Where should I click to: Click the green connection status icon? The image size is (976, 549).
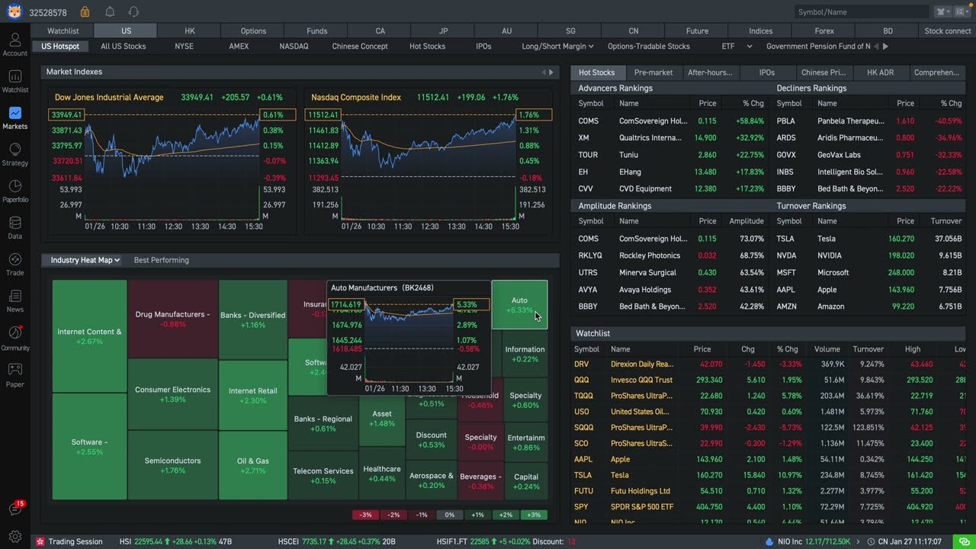click(x=964, y=541)
